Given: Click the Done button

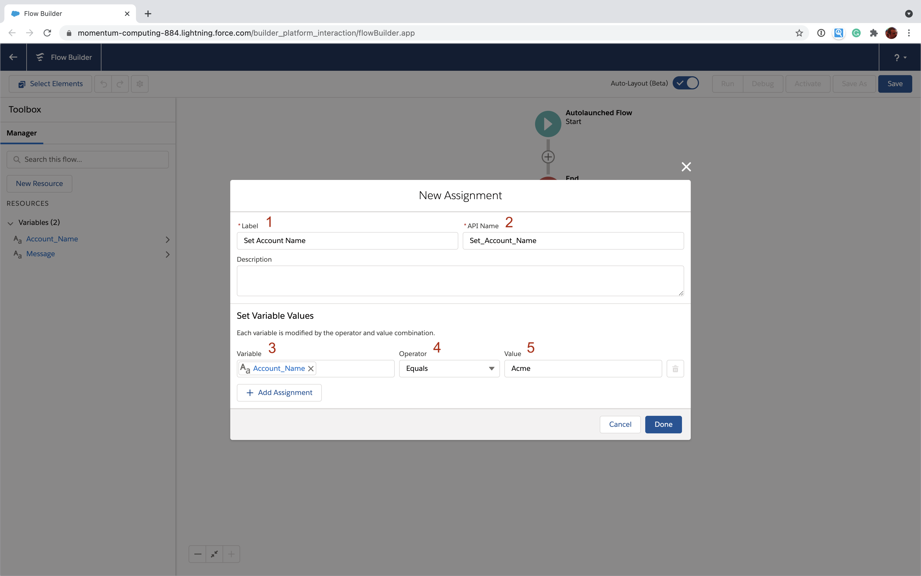Looking at the screenshot, I should click(x=663, y=424).
